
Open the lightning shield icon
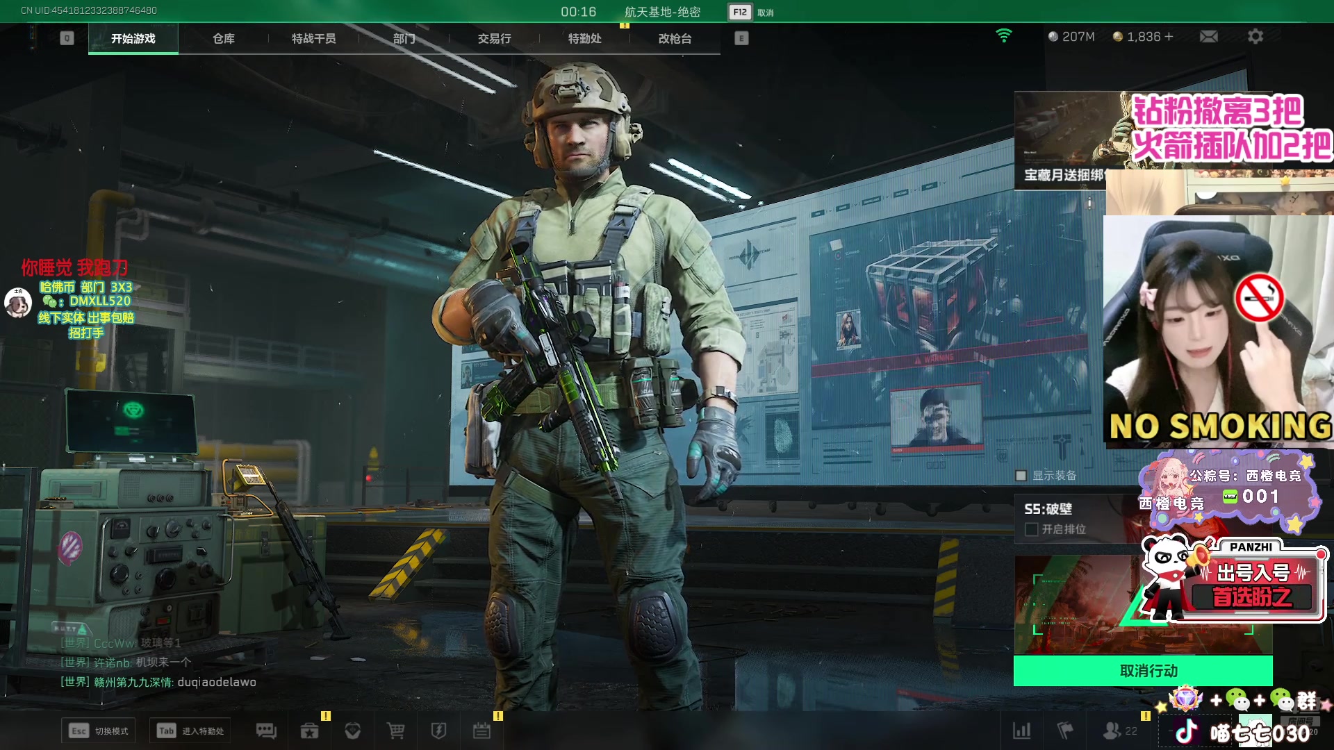pos(438,731)
